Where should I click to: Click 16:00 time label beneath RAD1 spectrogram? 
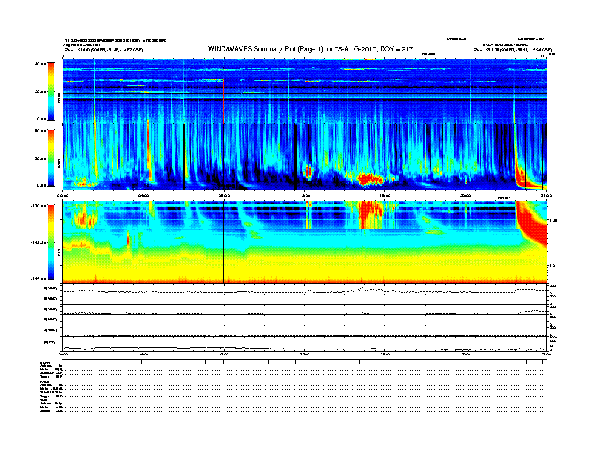pos(385,196)
